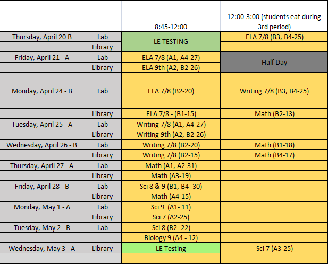Click the 8:45-12:00 column header cell
This screenshot has width=328, height=264.
171,25
